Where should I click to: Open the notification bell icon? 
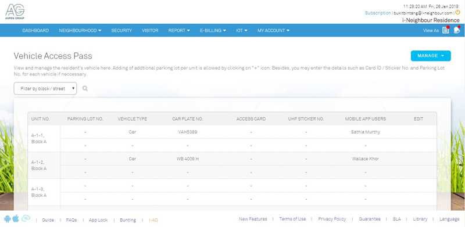(456, 30)
